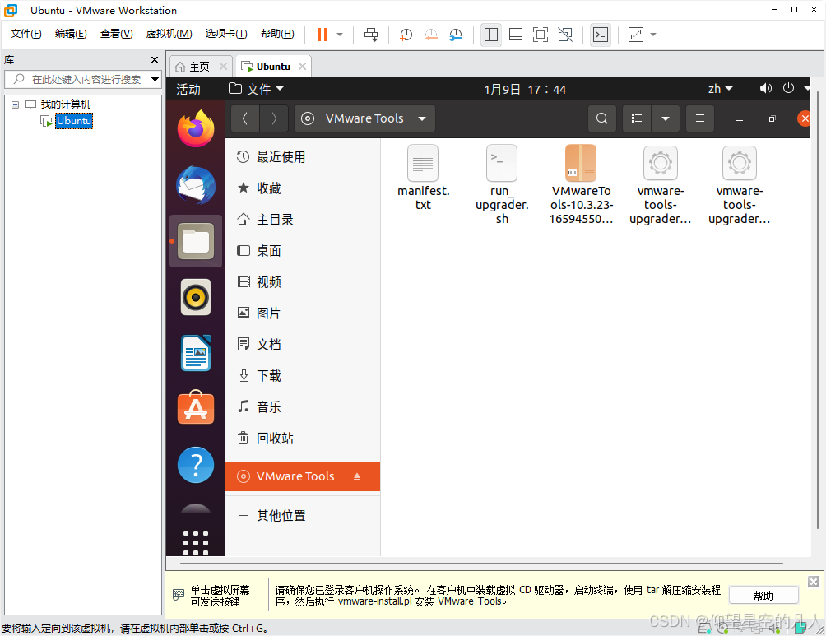Close the library panel

click(155, 59)
